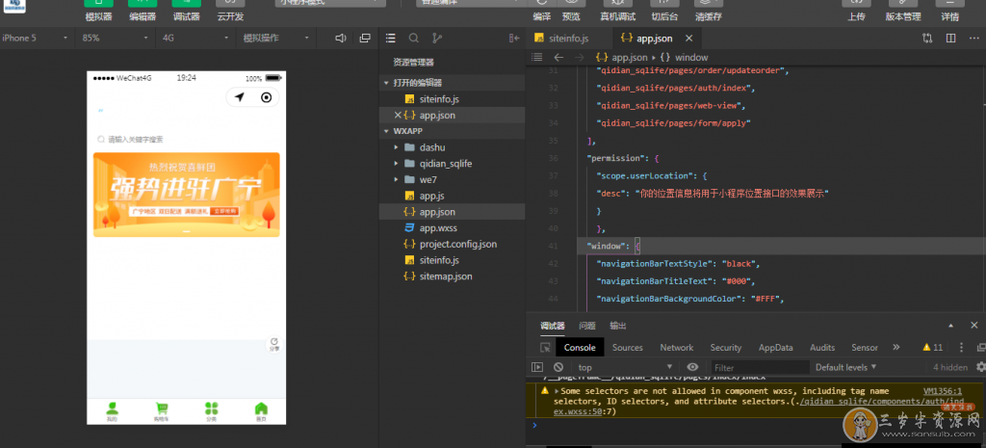The image size is (986, 448).
Task: Clear console with the block icon
Action: tap(558, 367)
